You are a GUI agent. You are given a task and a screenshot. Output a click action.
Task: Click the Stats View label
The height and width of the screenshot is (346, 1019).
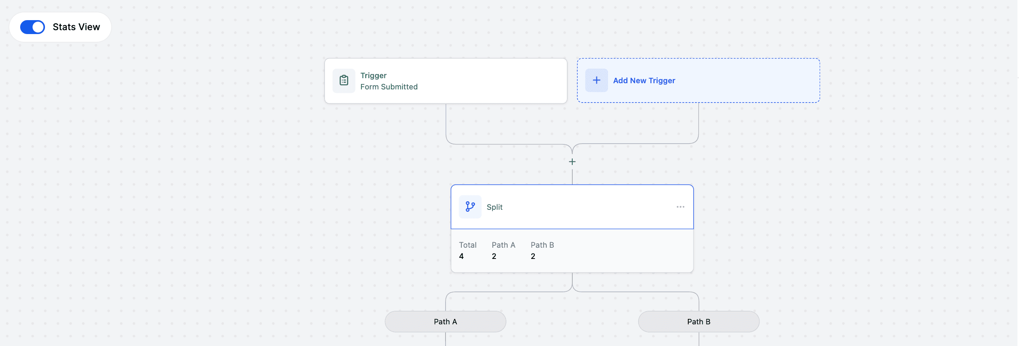point(76,27)
